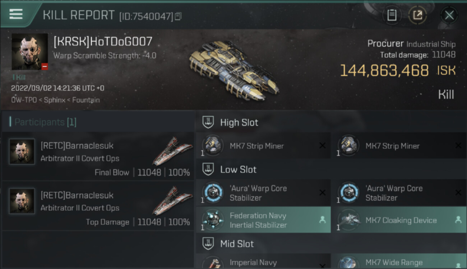467x269 pixels.
Task: Select MK7 Wide Range module
Action: (x=399, y=261)
